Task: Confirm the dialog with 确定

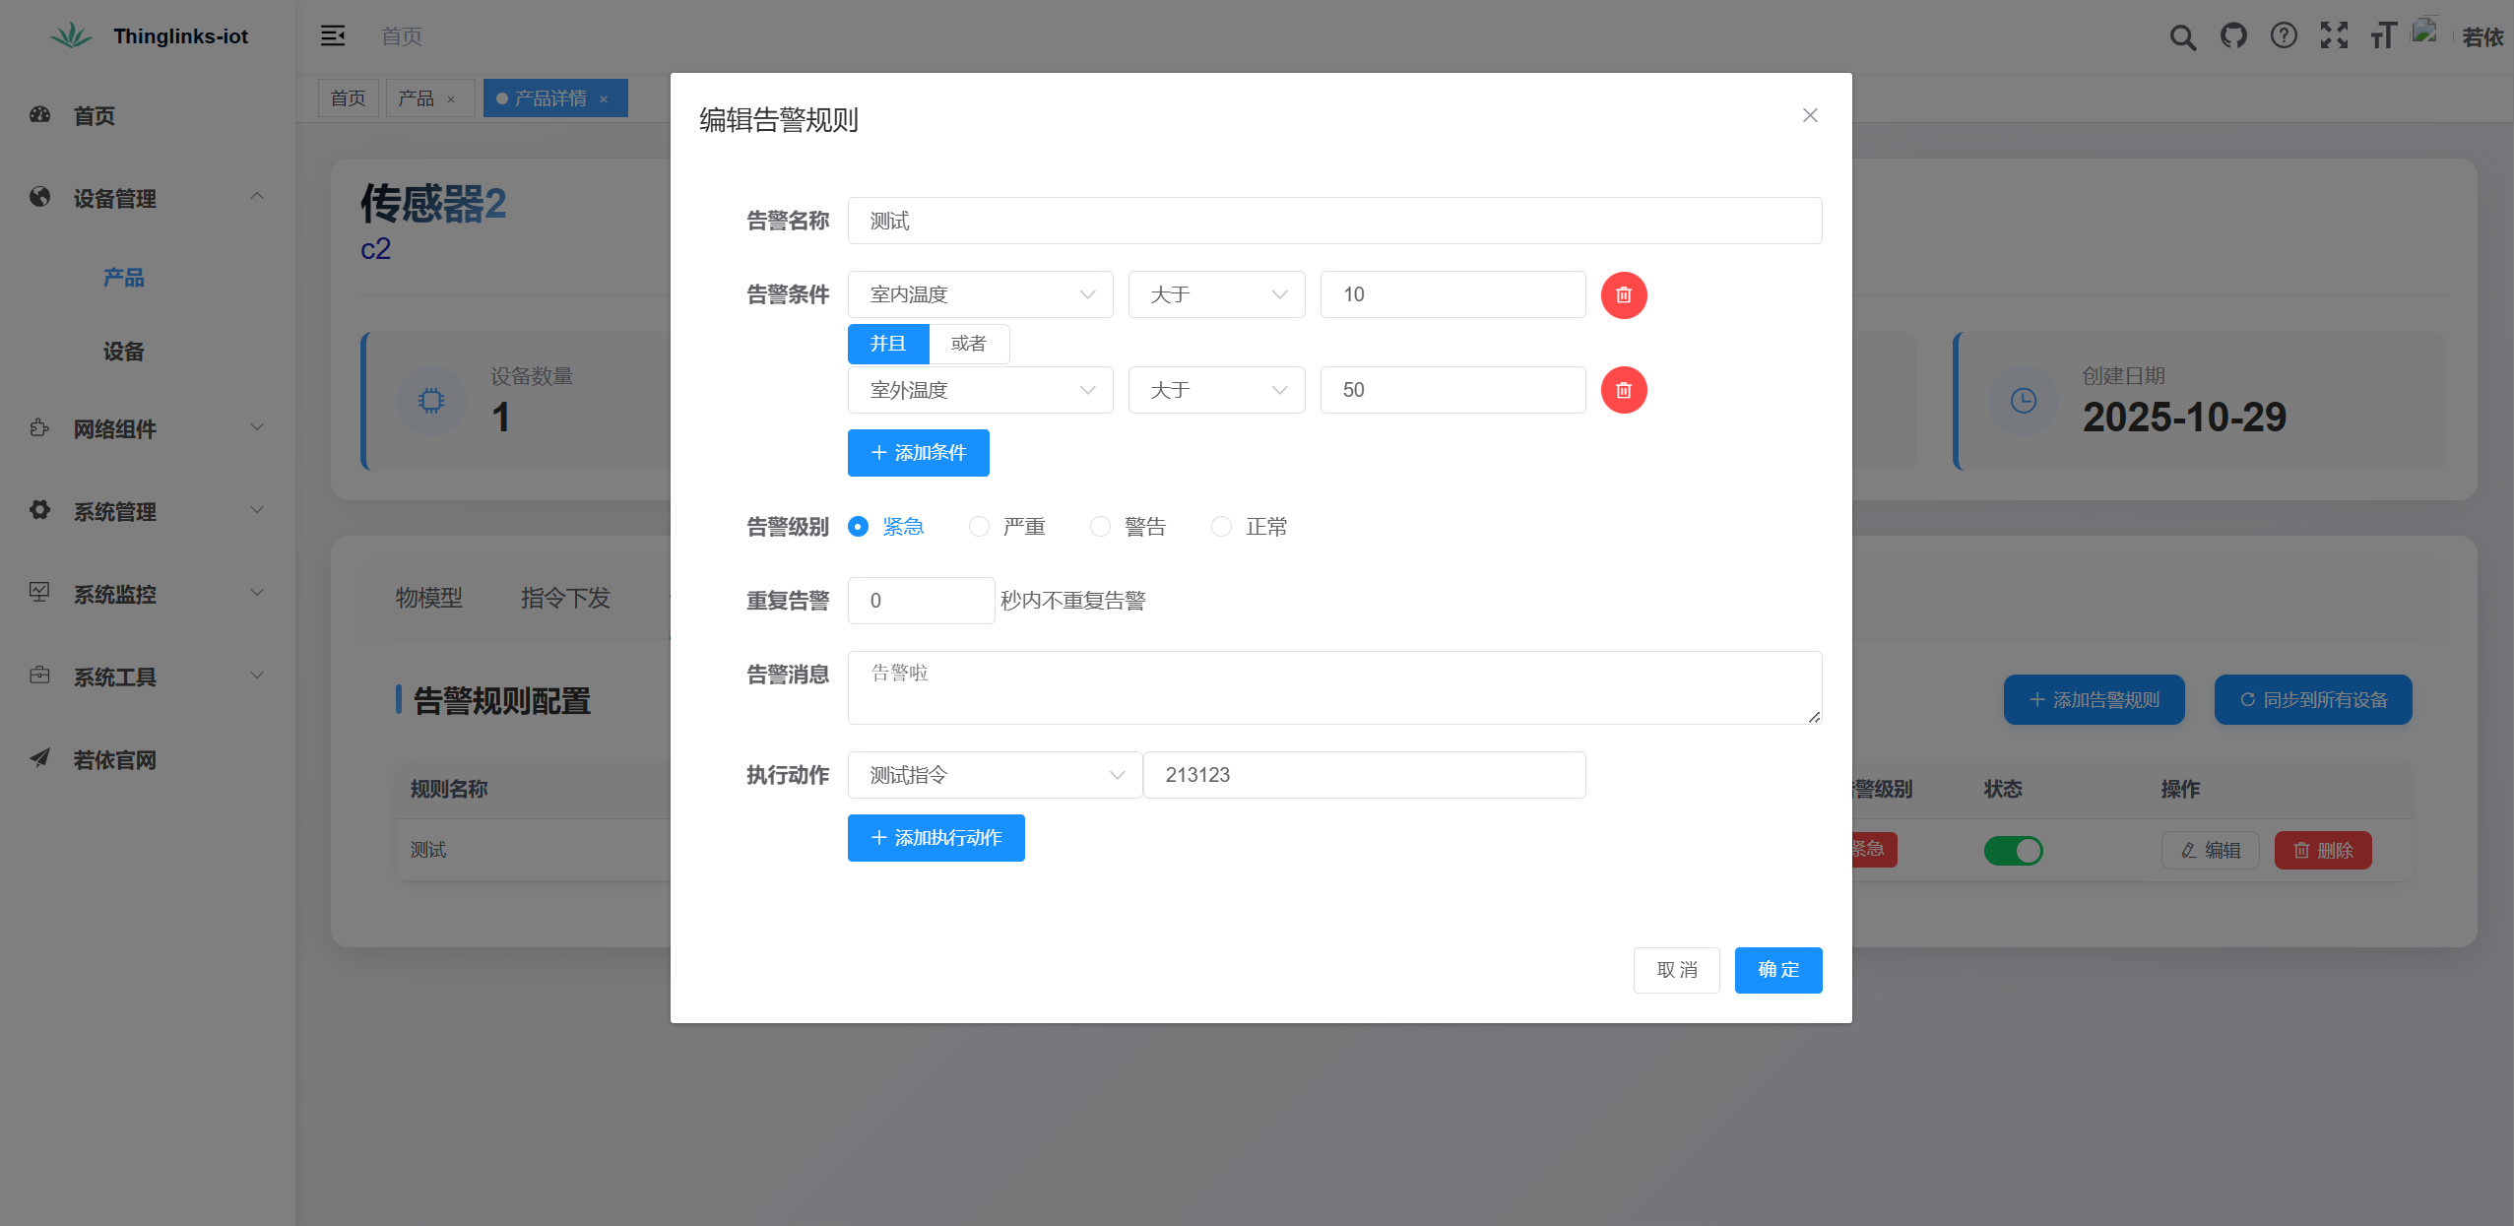Action: point(1778,970)
